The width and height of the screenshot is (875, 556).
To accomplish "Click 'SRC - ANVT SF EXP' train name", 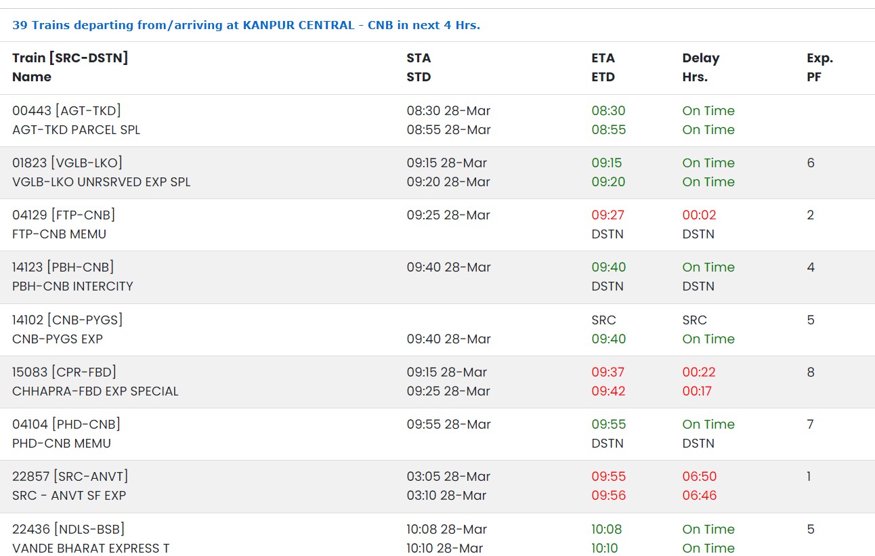I will tap(69, 496).
